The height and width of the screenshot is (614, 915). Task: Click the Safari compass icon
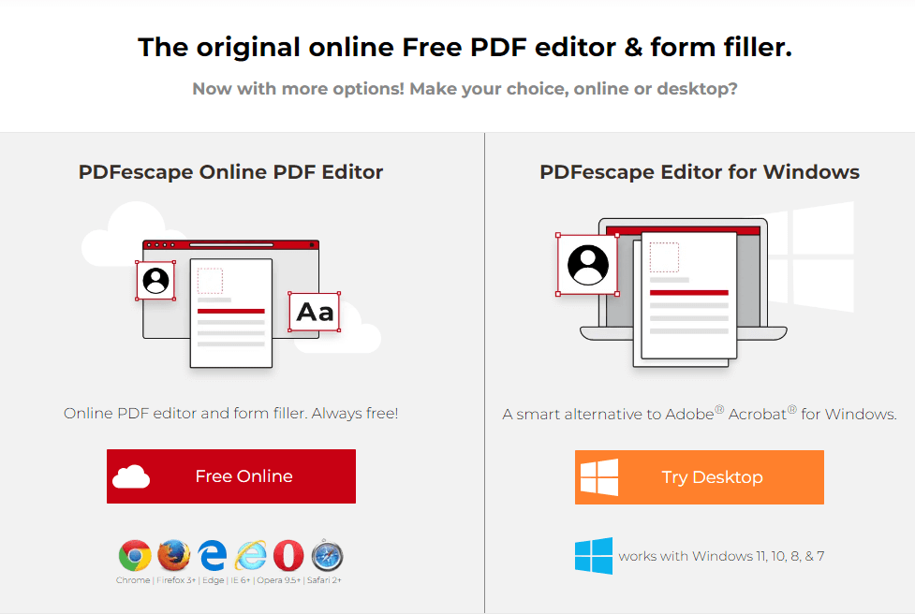click(x=327, y=555)
